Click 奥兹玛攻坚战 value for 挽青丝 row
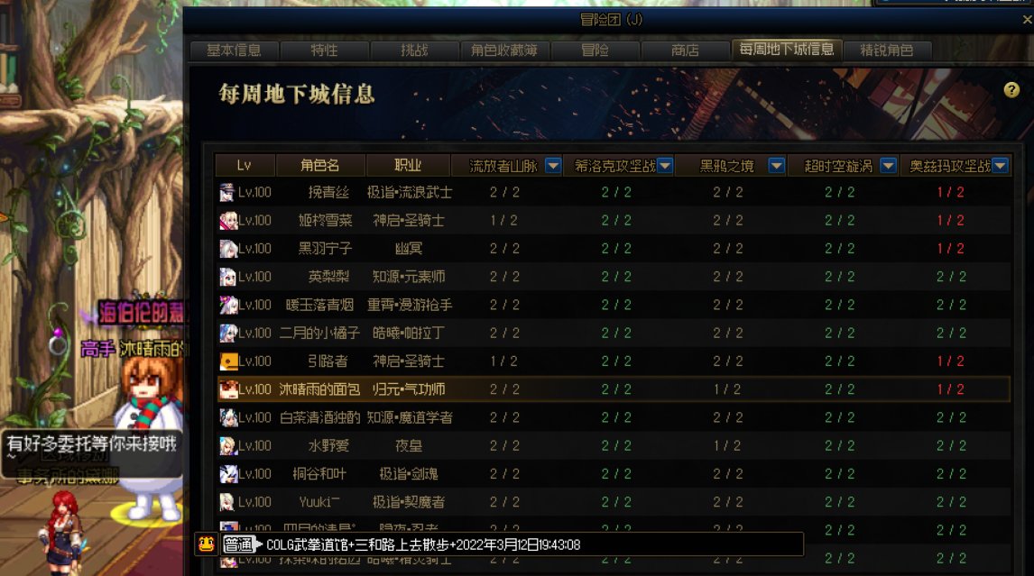Image resolution: width=1034 pixels, height=576 pixels. (950, 192)
